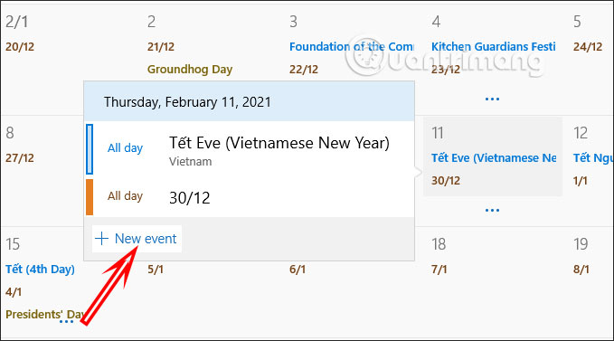
Task: Open the 30/12 all-day entry in popup
Action: pyautogui.click(x=250, y=197)
